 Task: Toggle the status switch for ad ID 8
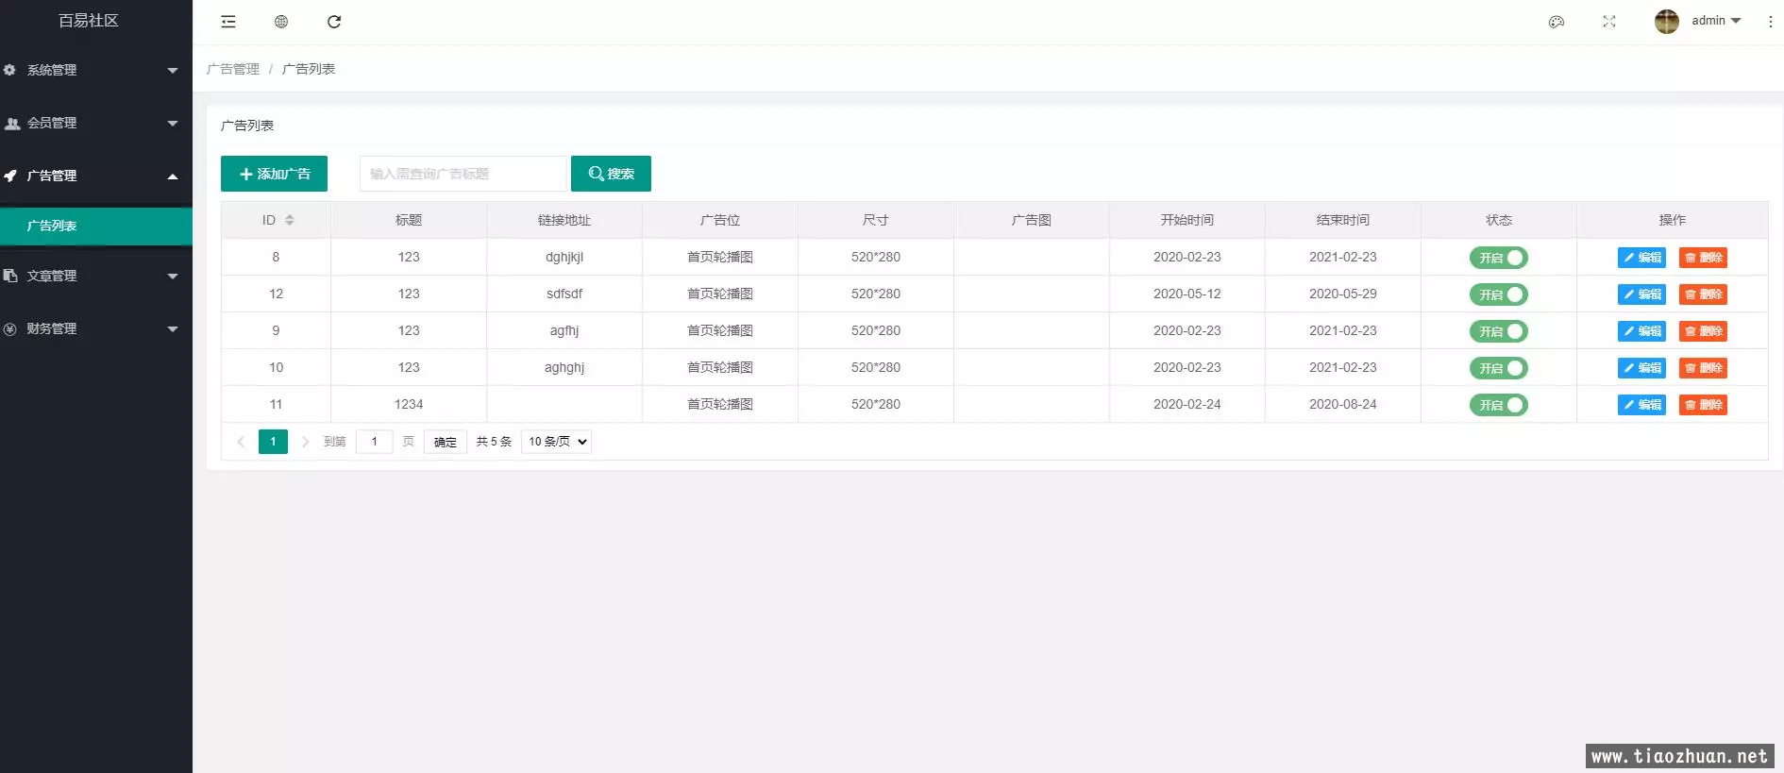click(x=1498, y=258)
